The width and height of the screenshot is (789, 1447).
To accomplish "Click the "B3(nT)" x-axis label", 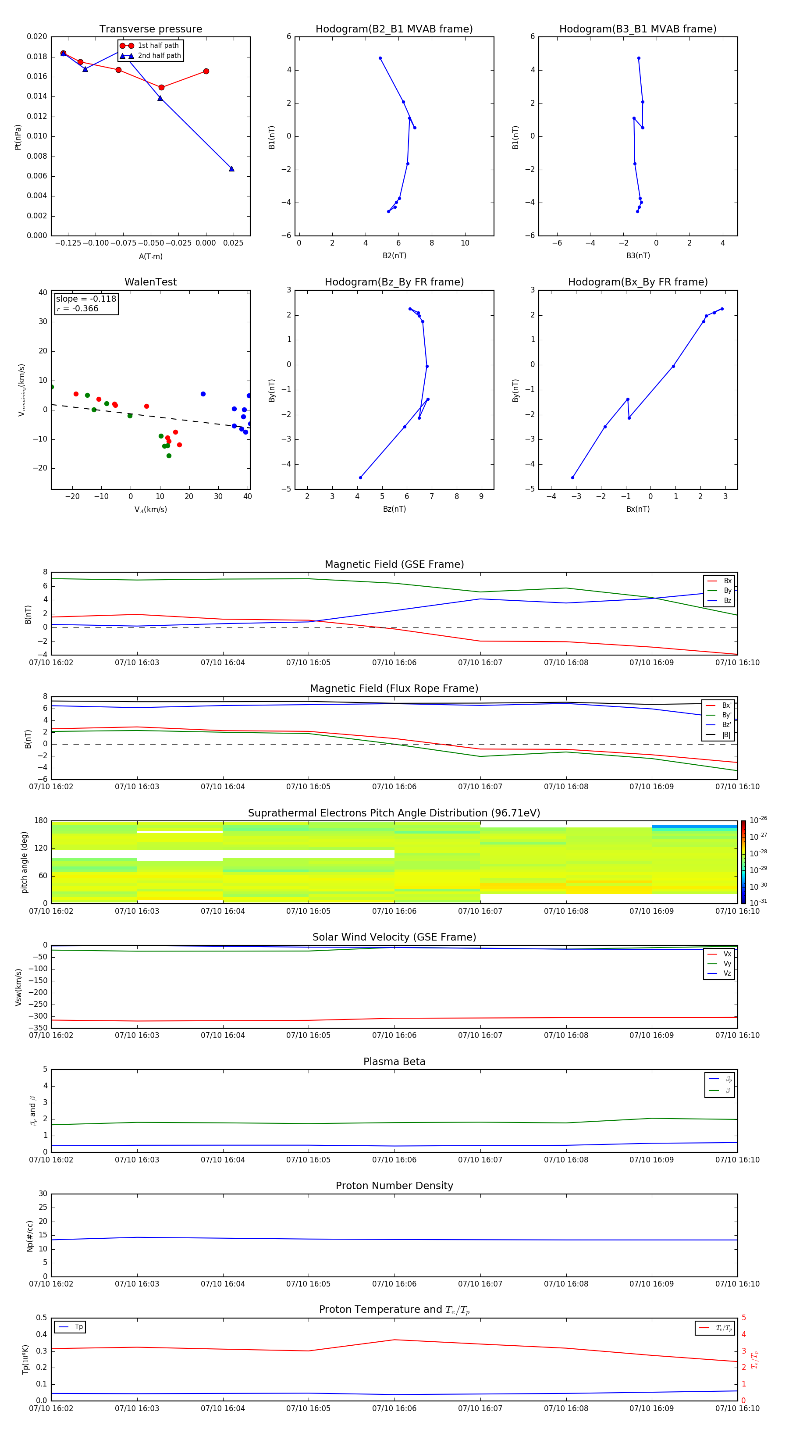I will pos(638,256).
